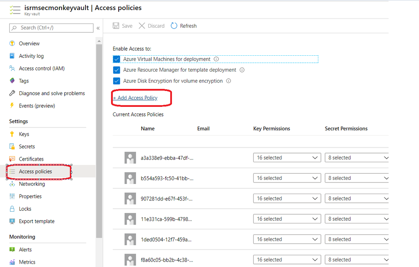
Task: Click the Export template icon
Action: click(12, 221)
